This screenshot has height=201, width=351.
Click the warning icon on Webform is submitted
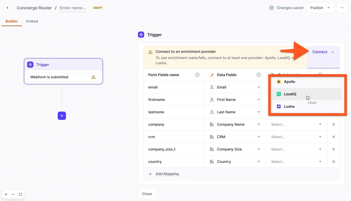coord(93,77)
